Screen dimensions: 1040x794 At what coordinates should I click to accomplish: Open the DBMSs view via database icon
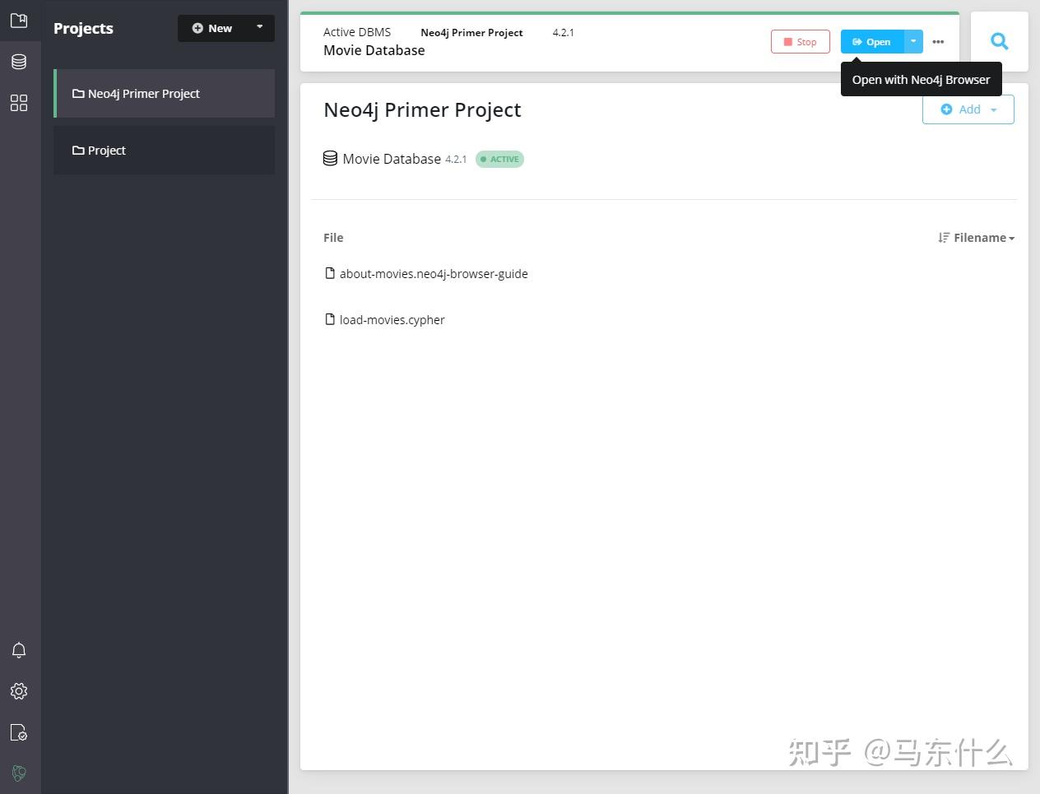(x=18, y=61)
